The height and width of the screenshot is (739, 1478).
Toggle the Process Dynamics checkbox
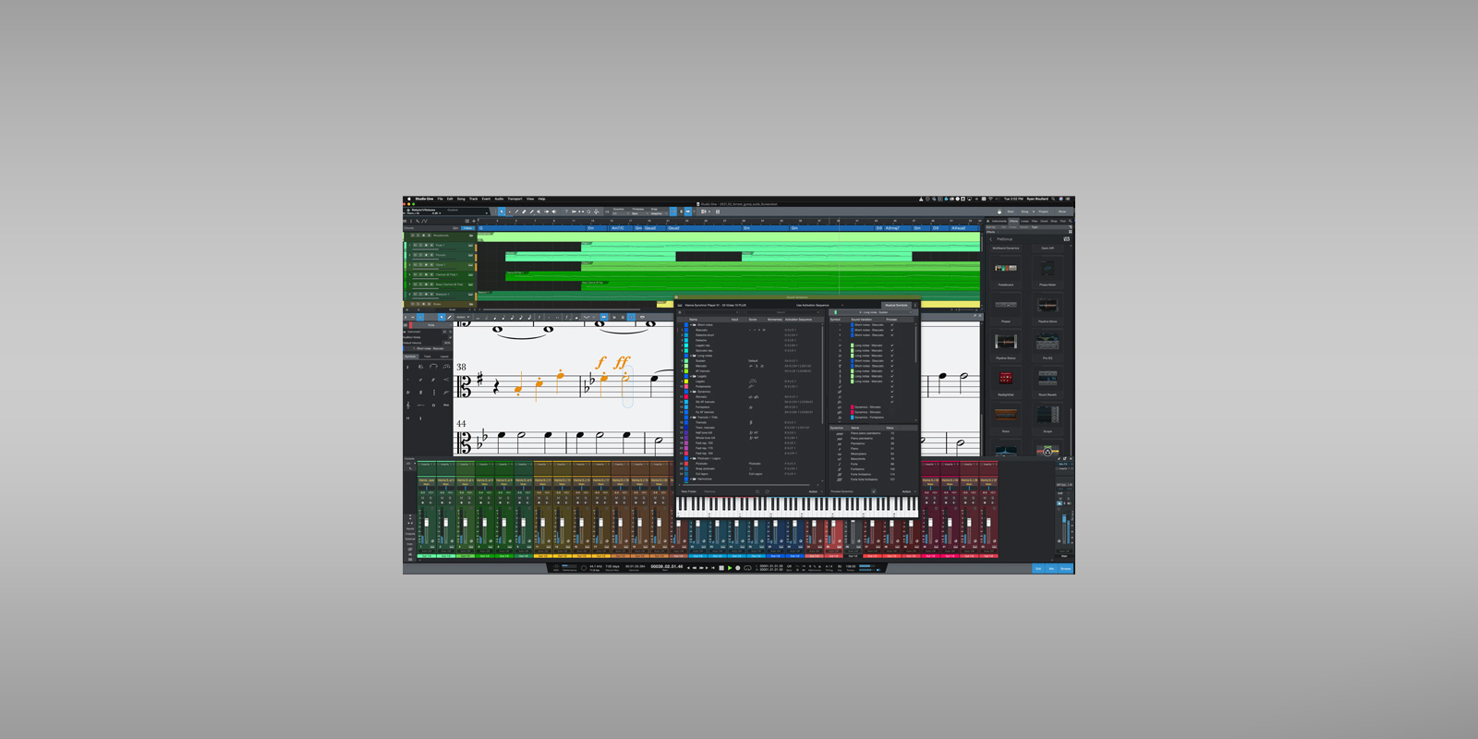[x=874, y=491]
